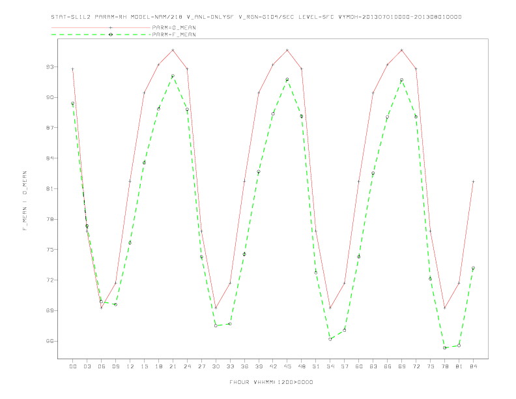Click x-axis tick label 84

tap(473, 366)
